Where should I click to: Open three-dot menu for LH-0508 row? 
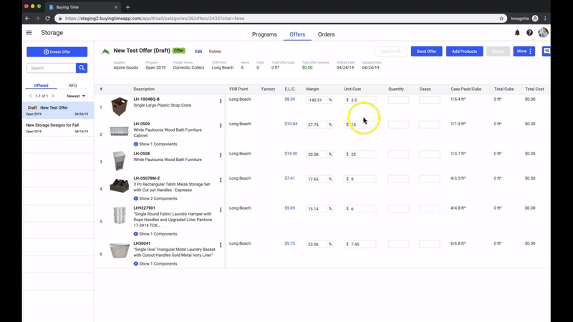click(x=221, y=155)
